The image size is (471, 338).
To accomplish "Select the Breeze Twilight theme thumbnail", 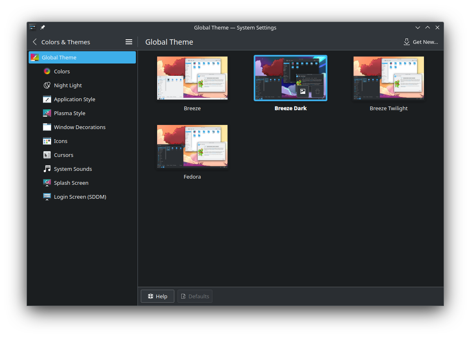I will click(x=389, y=78).
